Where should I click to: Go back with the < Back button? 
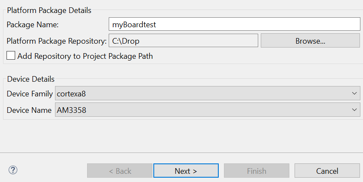point(120,171)
